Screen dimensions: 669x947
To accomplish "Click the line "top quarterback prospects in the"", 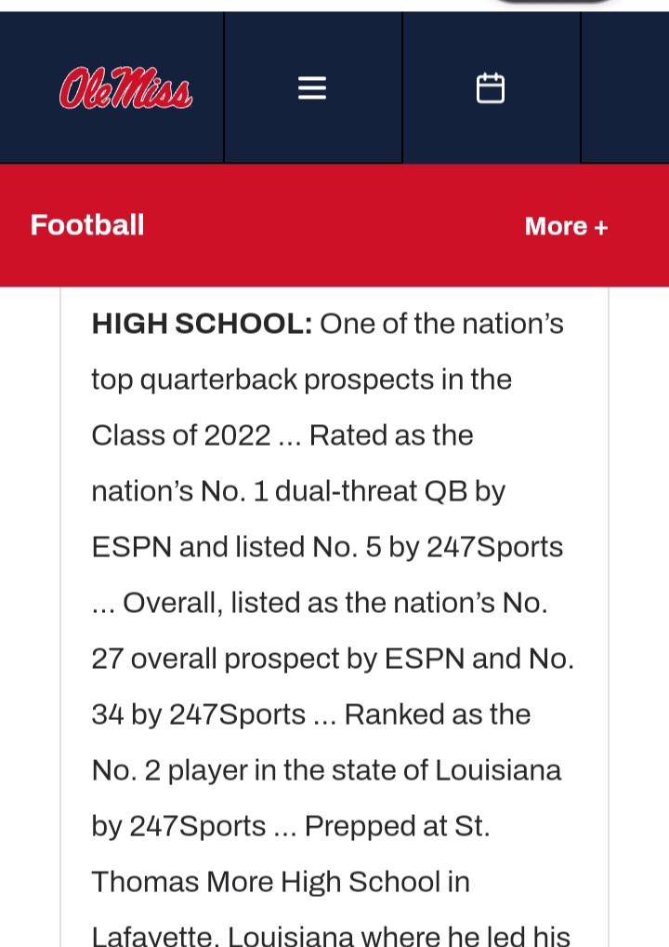I will [x=301, y=380].
